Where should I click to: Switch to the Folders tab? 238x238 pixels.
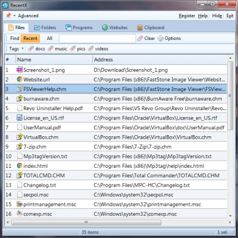pos(45,27)
